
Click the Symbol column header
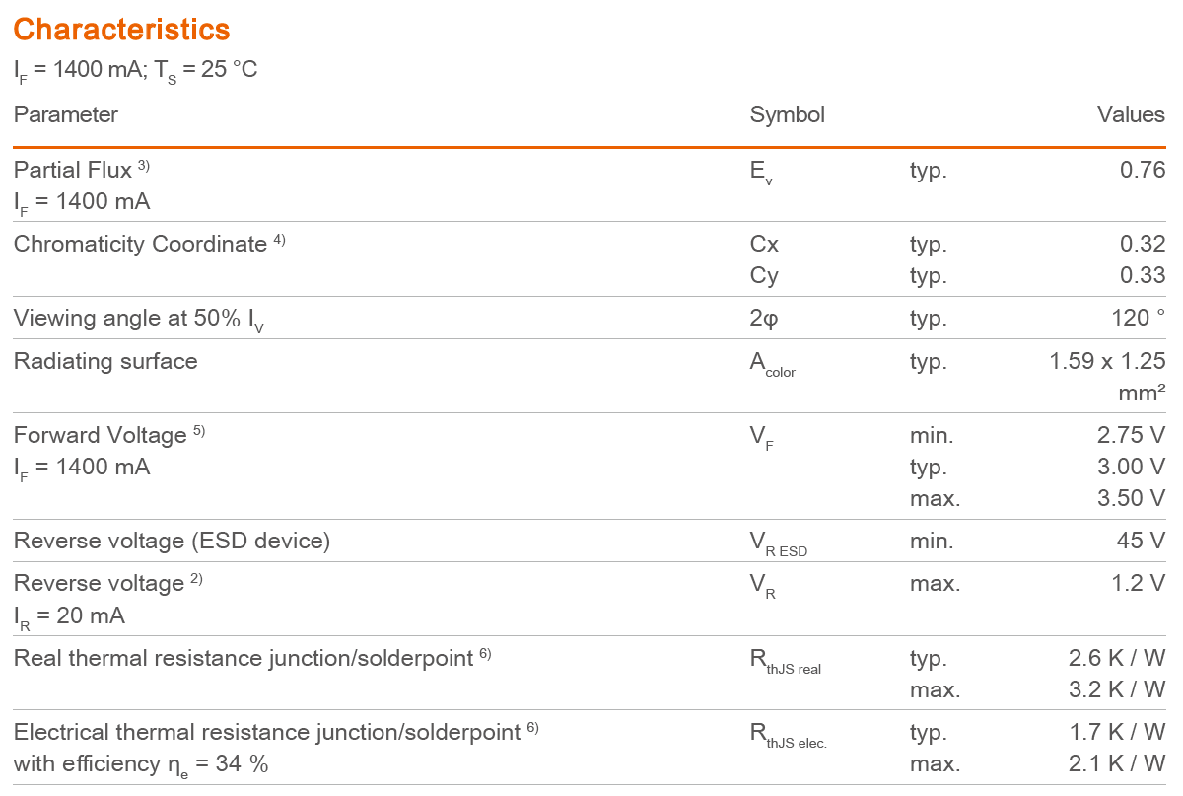coord(787,114)
